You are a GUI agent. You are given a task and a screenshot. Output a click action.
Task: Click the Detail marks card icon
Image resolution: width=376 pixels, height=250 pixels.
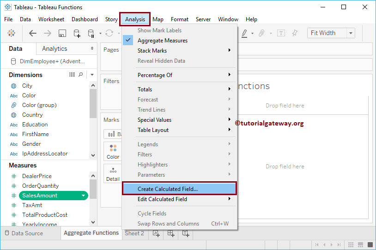(x=113, y=174)
